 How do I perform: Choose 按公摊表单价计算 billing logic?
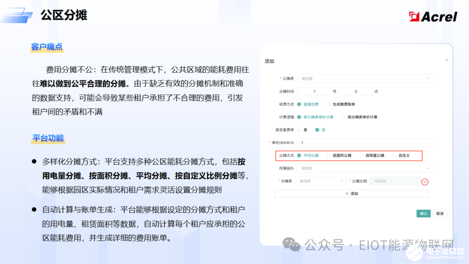315,117
